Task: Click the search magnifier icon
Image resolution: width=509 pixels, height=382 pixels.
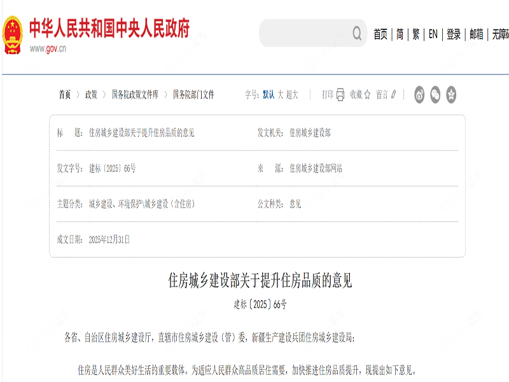Action: coord(358,33)
